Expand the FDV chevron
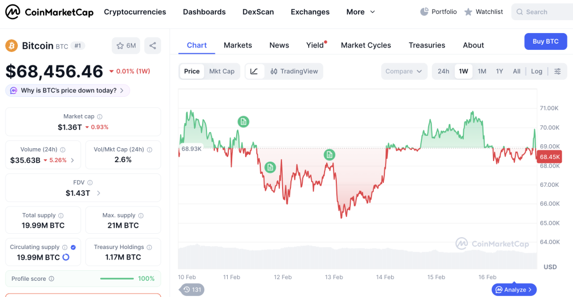The width and height of the screenshot is (573, 297). pyautogui.click(x=98, y=194)
